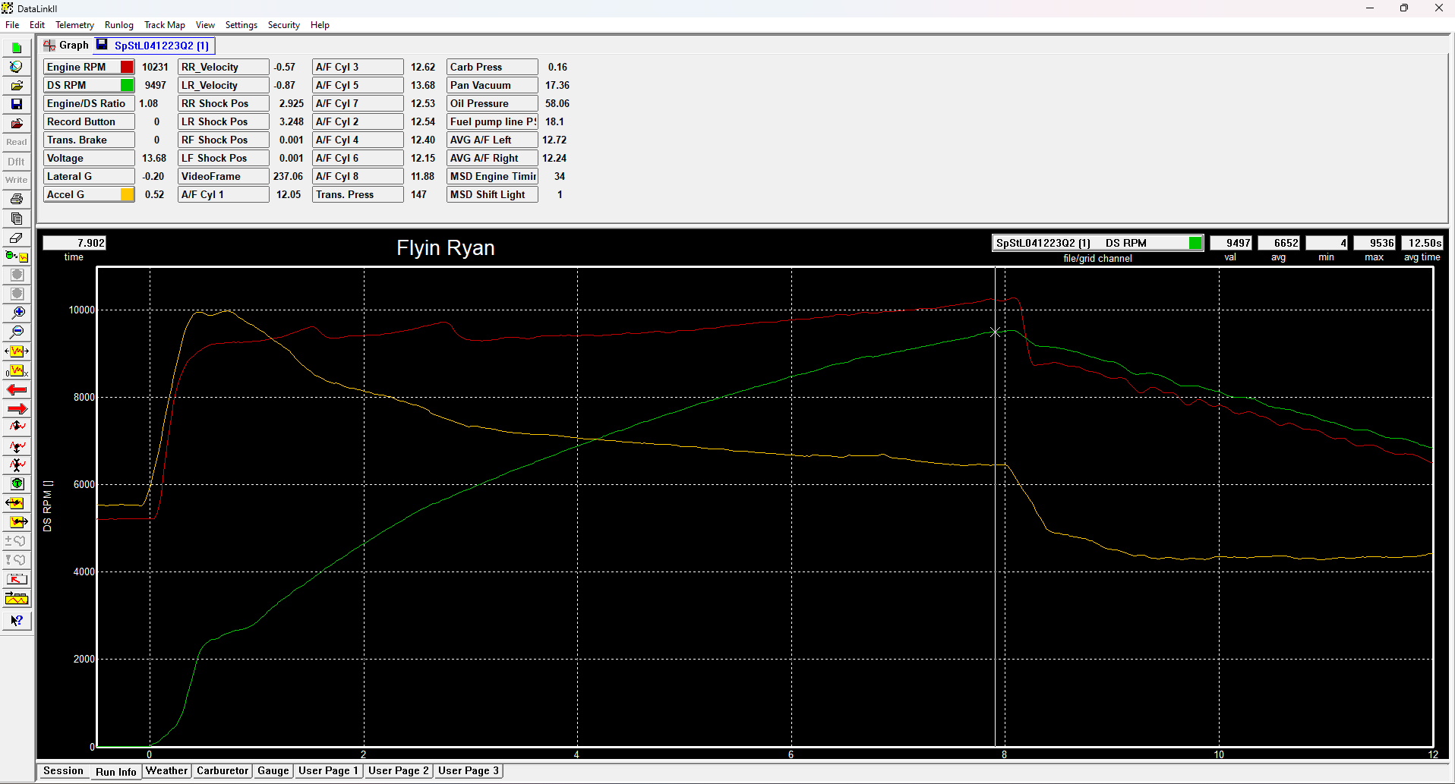Click the VideoFrame channel button
Image resolution: width=1455 pixels, height=784 pixels.
tap(223, 176)
